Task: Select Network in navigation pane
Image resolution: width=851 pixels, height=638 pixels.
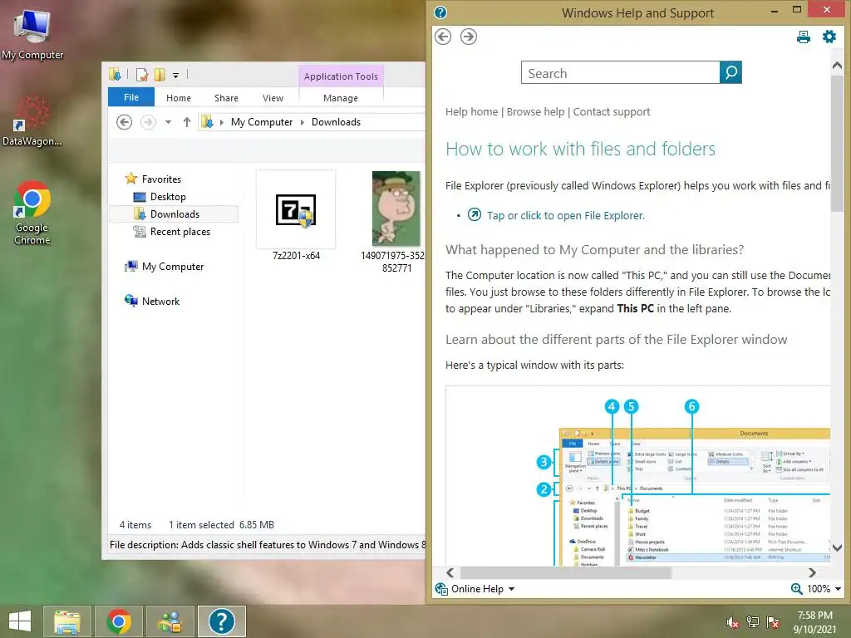Action: [160, 301]
